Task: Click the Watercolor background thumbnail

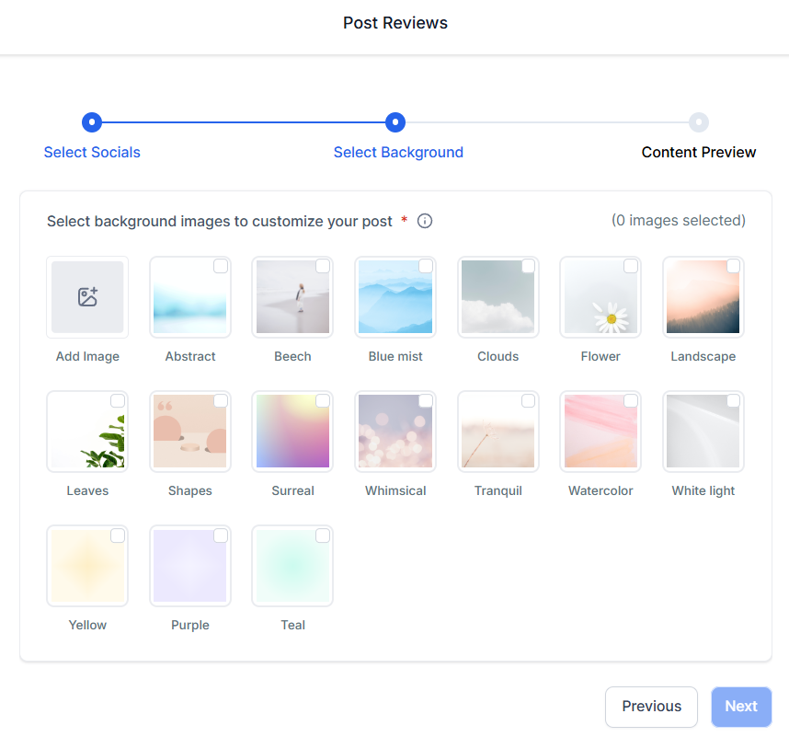Action: [x=600, y=432]
